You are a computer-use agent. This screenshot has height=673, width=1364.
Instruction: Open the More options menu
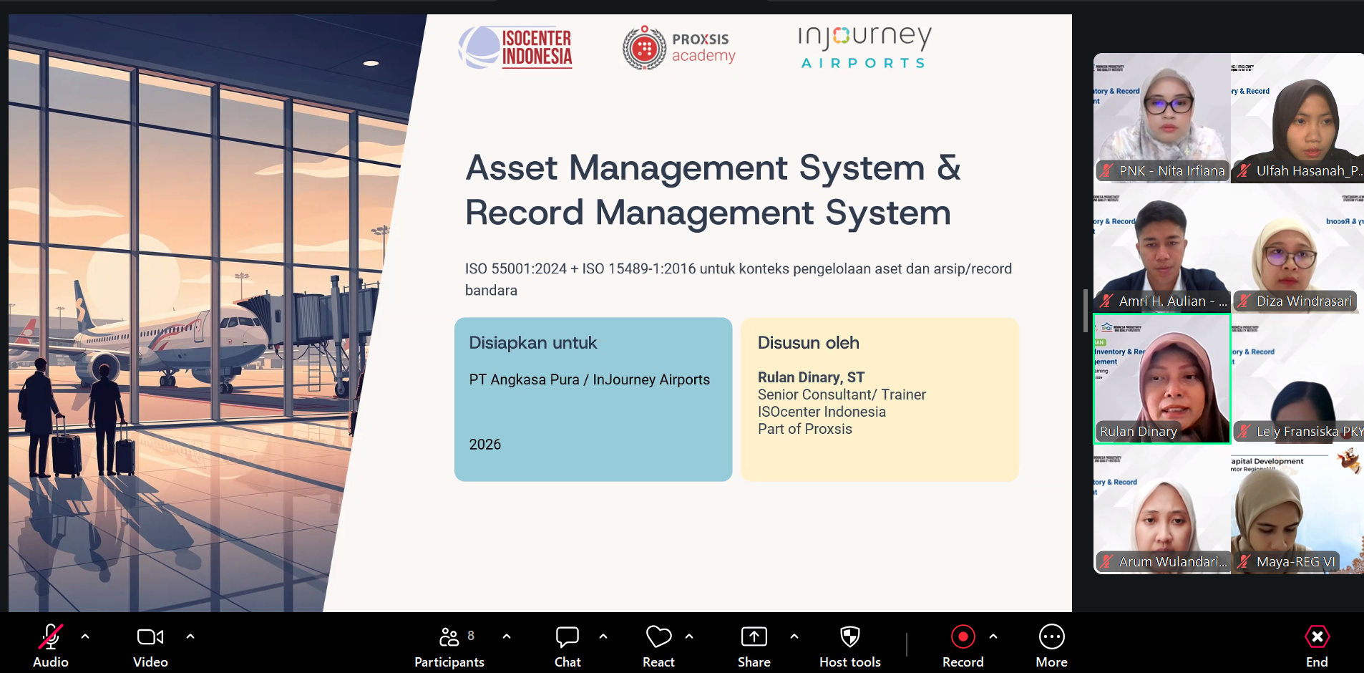tap(1051, 647)
